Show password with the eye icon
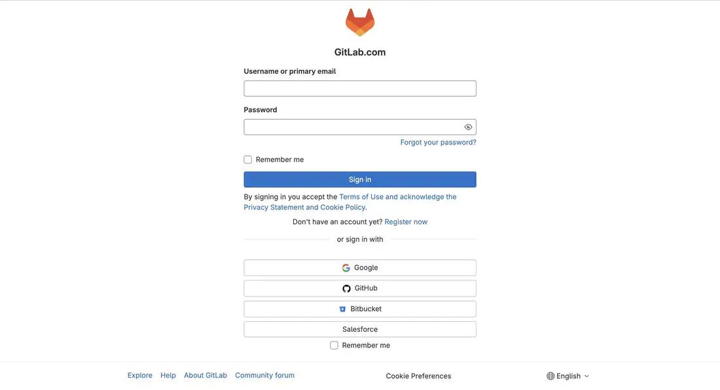 [x=469, y=127]
